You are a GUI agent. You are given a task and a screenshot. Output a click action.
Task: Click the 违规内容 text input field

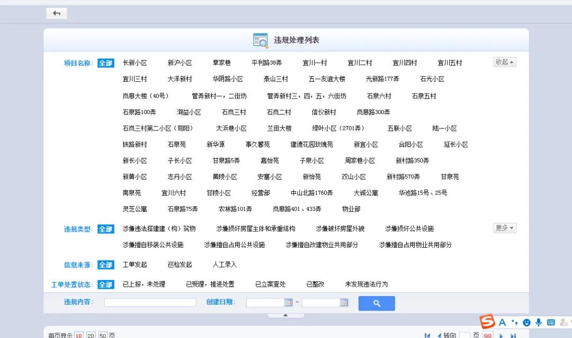tap(150, 302)
